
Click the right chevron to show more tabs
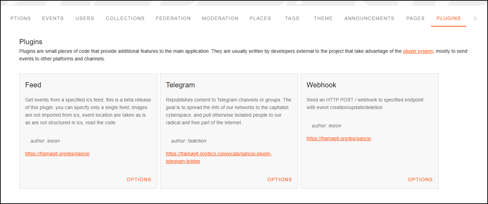coord(475,18)
